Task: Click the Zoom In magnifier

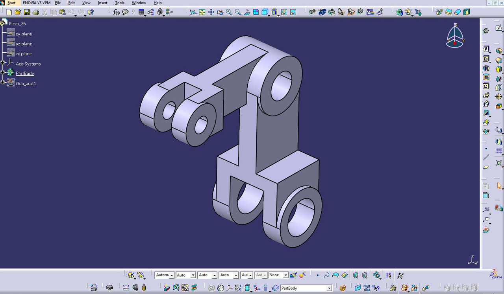Action: pyautogui.click(x=229, y=12)
